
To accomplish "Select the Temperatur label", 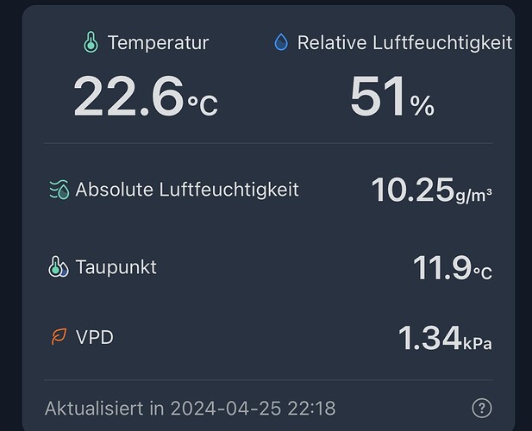I will pyautogui.click(x=158, y=42).
